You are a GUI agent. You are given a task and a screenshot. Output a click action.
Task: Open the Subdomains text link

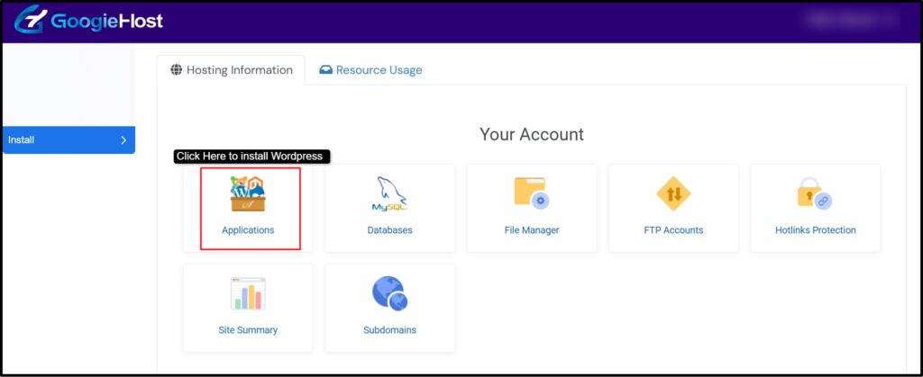point(389,330)
